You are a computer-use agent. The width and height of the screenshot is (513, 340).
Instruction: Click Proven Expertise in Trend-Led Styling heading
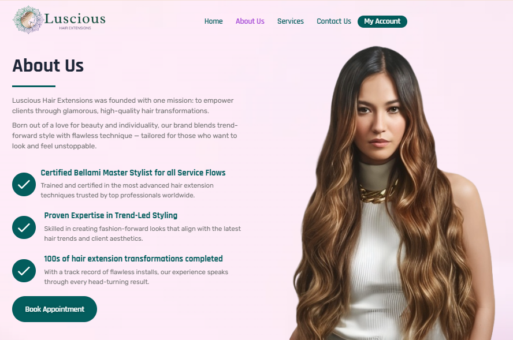(110, 215)
